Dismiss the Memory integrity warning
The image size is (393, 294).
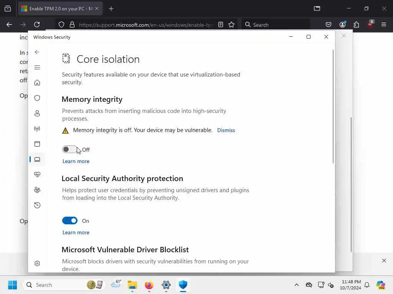point(226,130)
